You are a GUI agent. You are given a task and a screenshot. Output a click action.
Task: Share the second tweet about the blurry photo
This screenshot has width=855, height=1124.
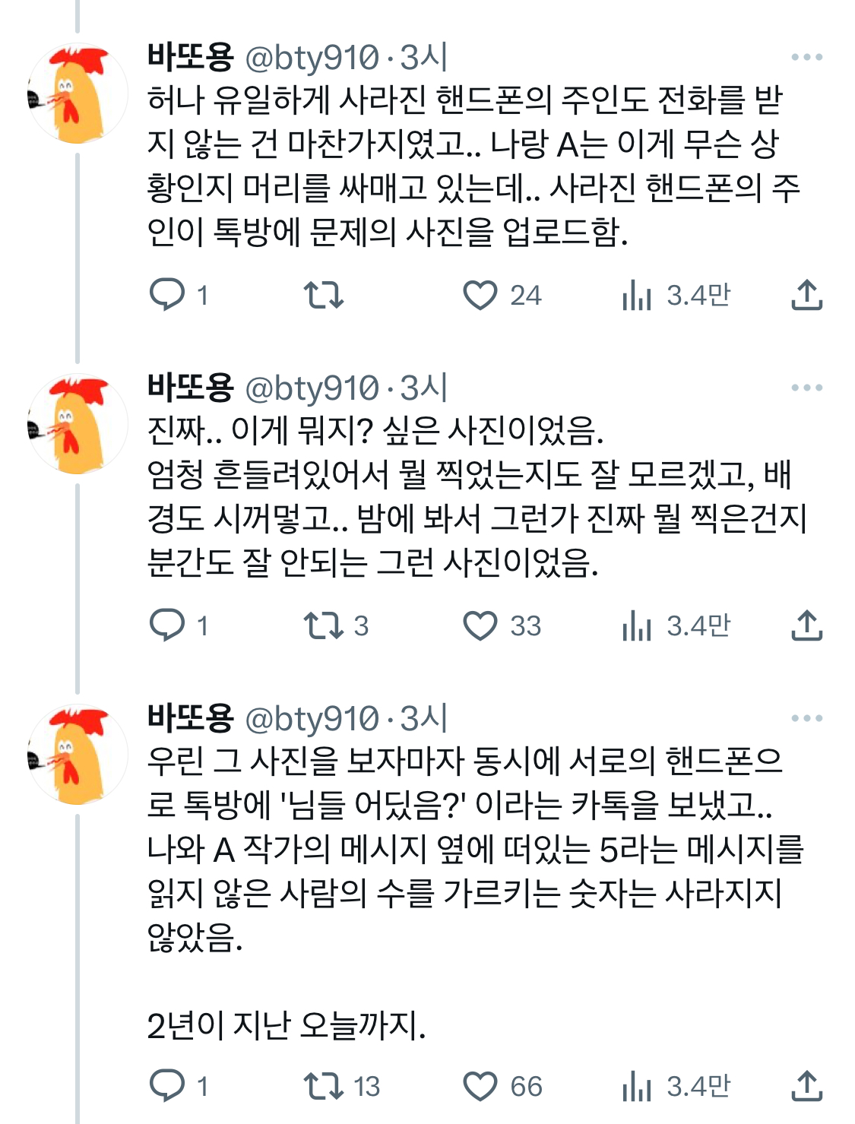[807, 625]
